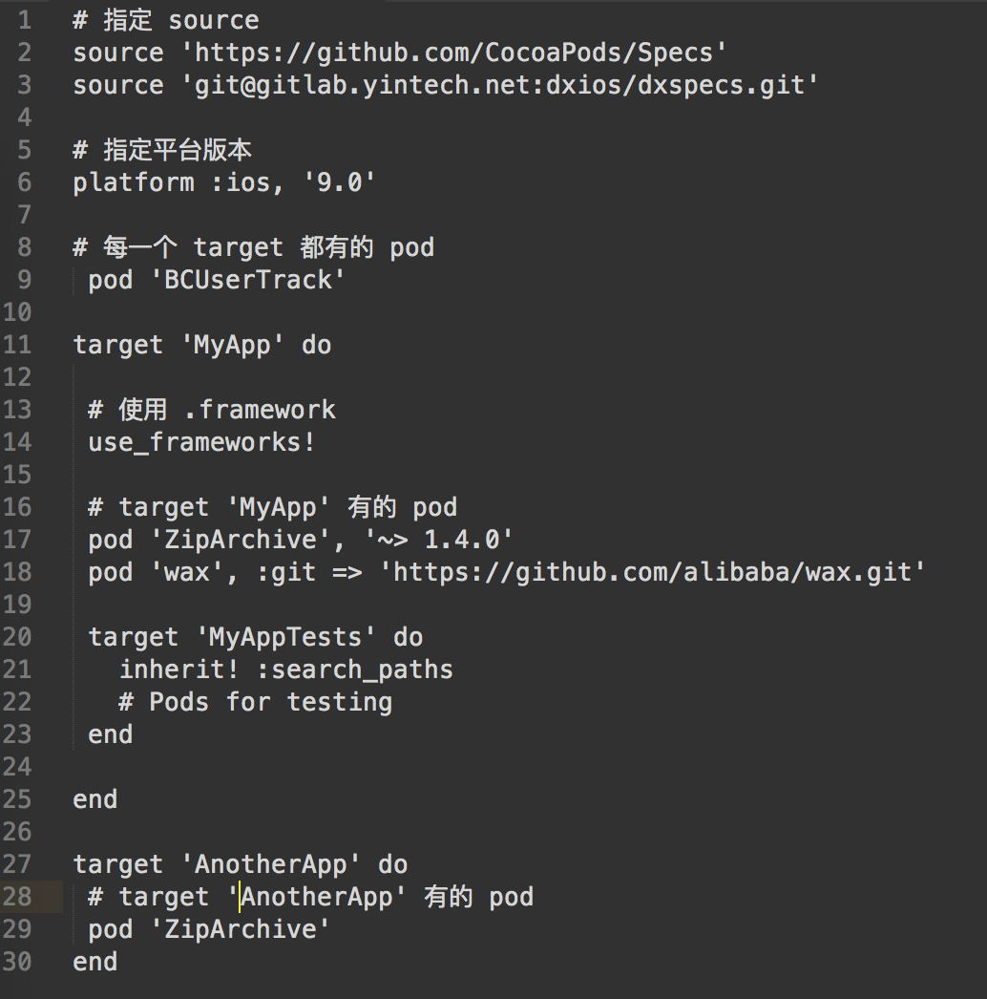Click the alibaba wax.git GitHub URL
The image size is (987, 999).
(x=659, y=572)
